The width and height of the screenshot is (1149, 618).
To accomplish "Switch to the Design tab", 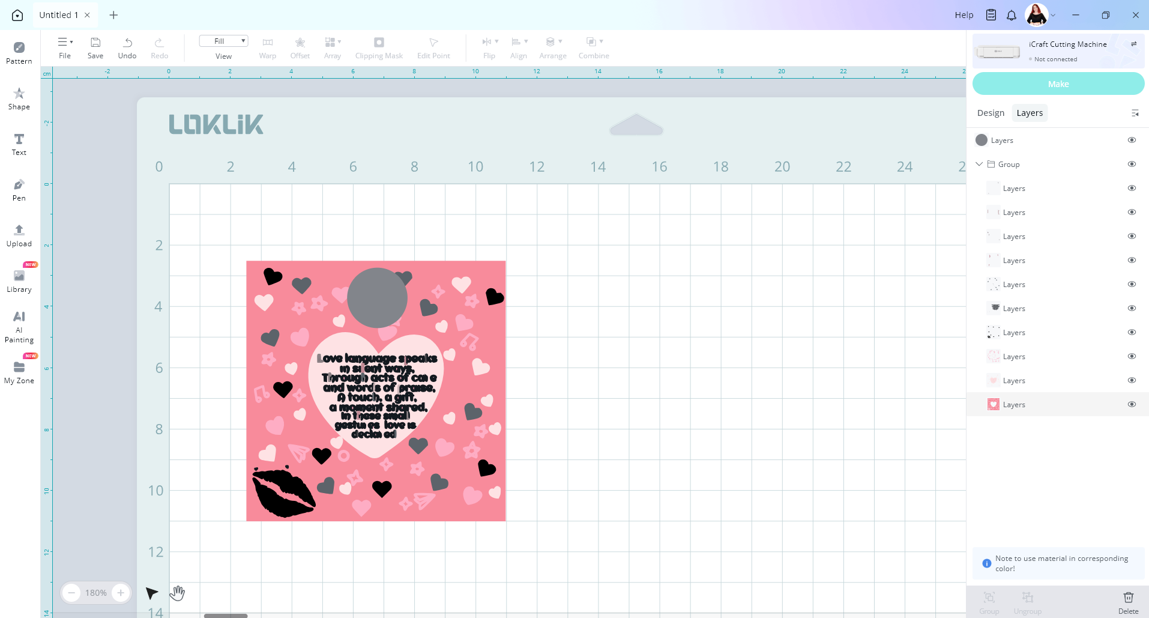I will pos(991,113).
